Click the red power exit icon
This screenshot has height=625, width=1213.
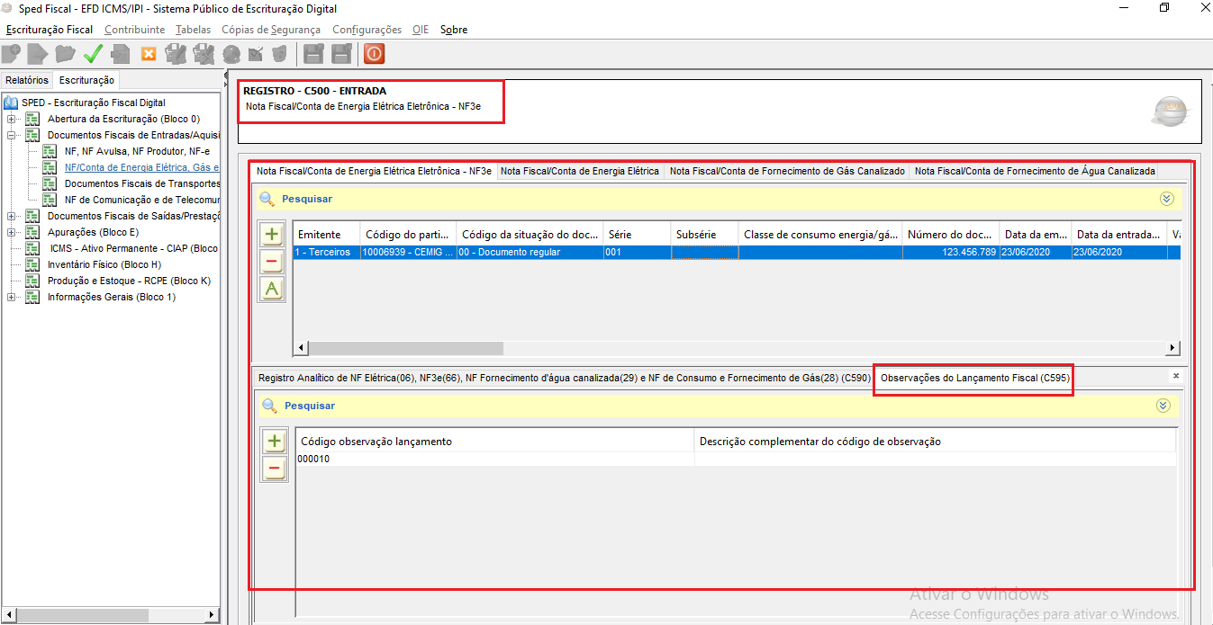tap(374, 54)
